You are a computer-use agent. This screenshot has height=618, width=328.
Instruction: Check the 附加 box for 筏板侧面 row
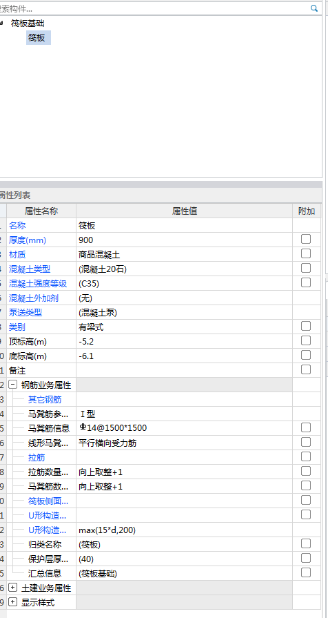306,500
